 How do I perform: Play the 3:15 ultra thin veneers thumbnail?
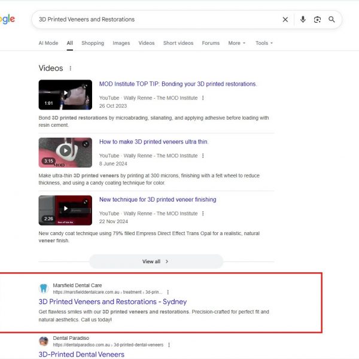pos(65,153)
